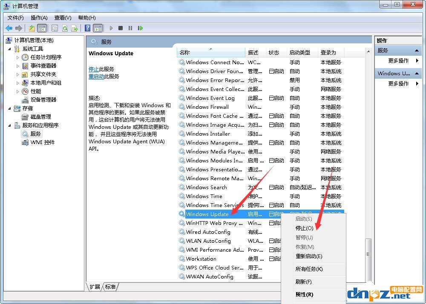Open 磁盘管理 in the tree
Image resolution: width=426 pixels, height=304 pixels.
point(41,117)
